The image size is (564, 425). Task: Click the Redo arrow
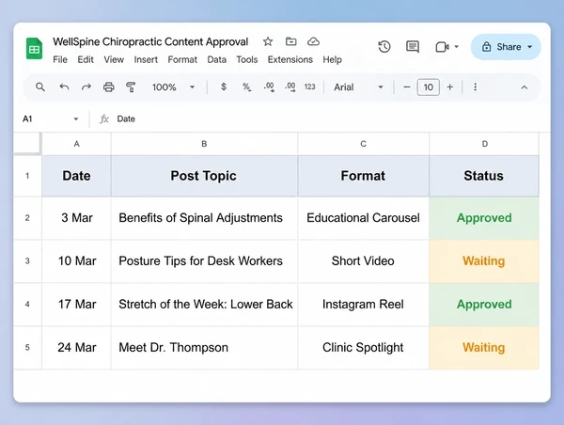click(x=86, y=87)
